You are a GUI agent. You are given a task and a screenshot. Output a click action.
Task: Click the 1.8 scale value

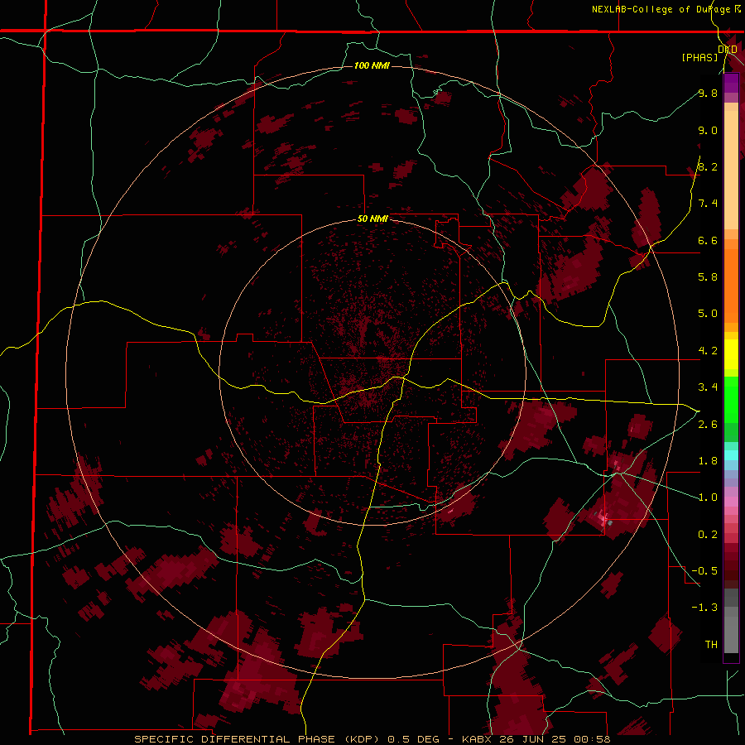pyautogui.click(x=708, y=461)
